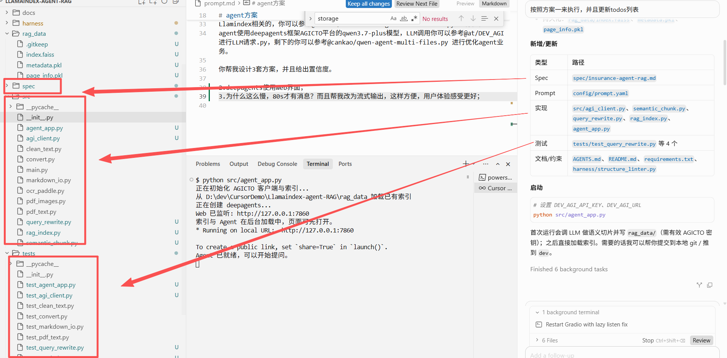Click Keep all changes button

click(369, 4)
